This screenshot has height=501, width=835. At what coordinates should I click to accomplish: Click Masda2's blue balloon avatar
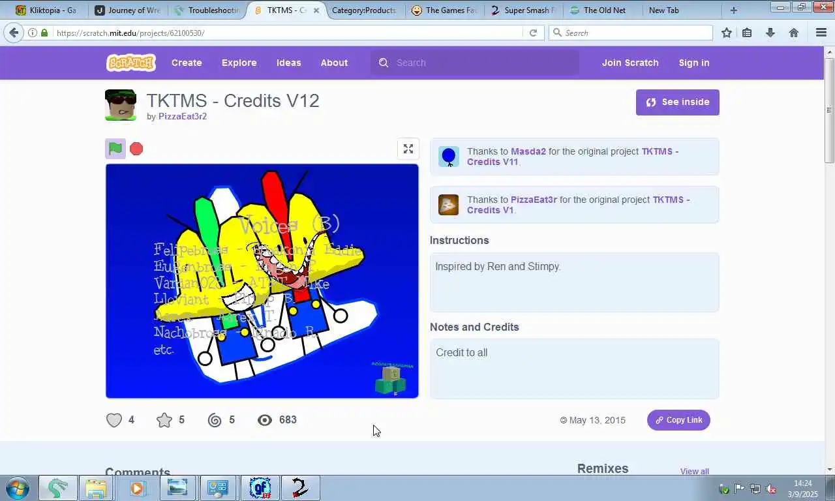[x=449, y=157]
